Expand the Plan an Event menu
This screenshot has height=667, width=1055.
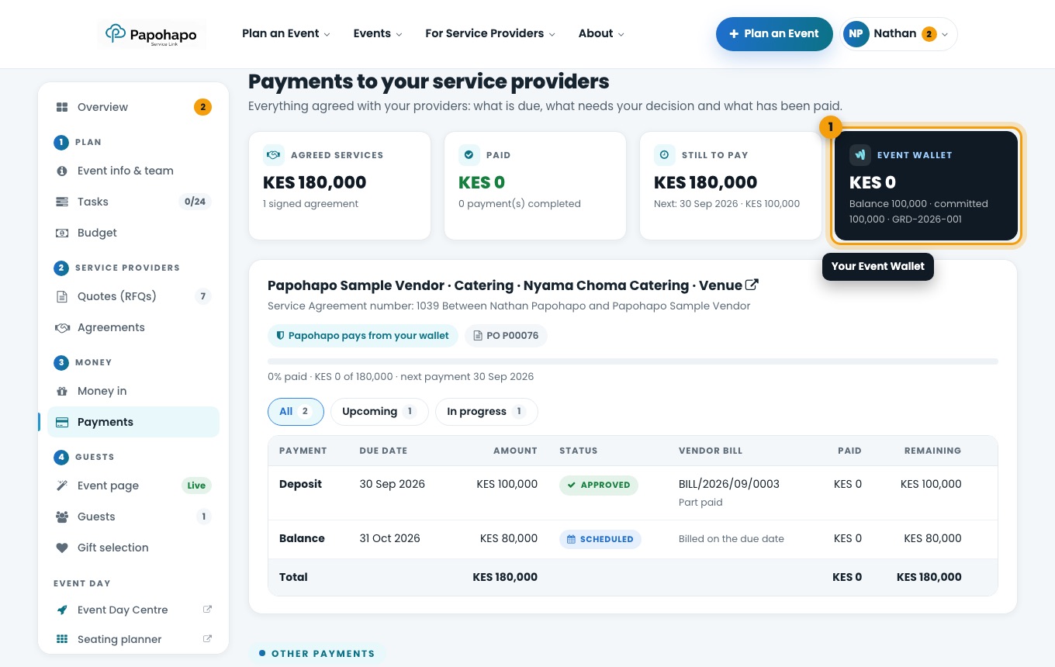pos(286,33)
